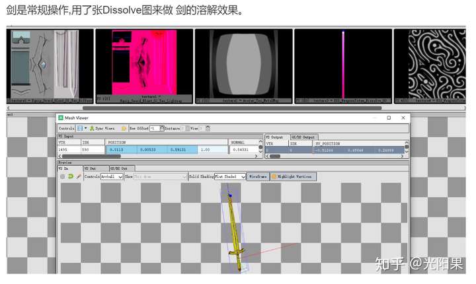The image size is (476, 284).
Task: Click the texture strip scroll left arrow
Action: pyautogui.click(x=9, y=108)
